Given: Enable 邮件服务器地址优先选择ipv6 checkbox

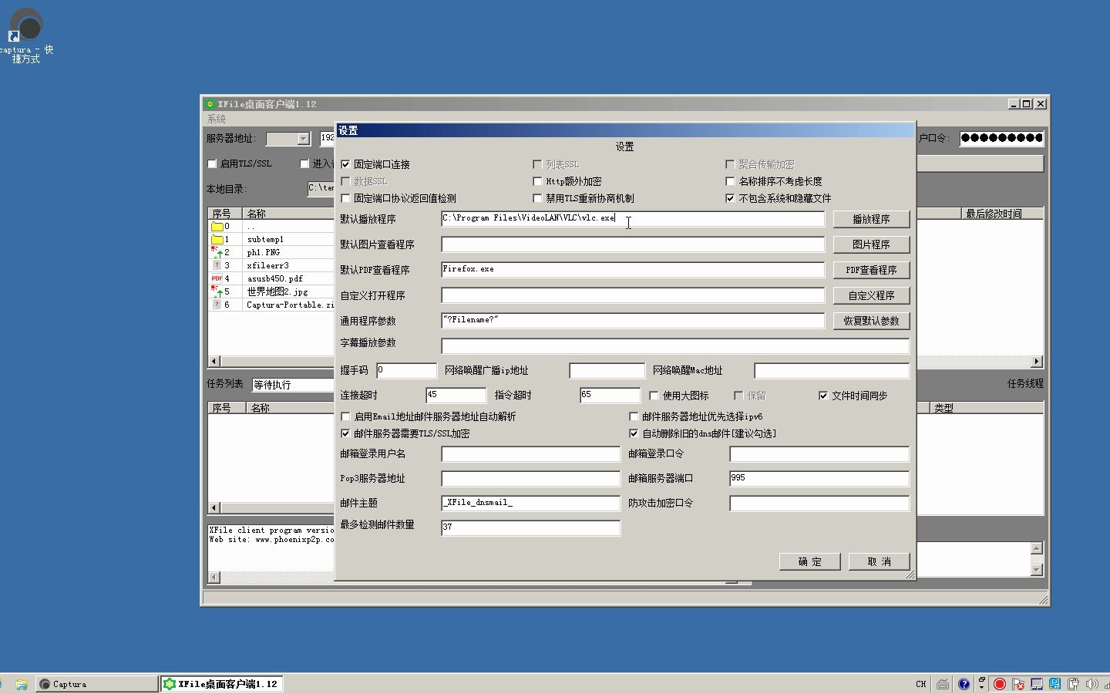Looking at the screenshot, I should (634, 416).
